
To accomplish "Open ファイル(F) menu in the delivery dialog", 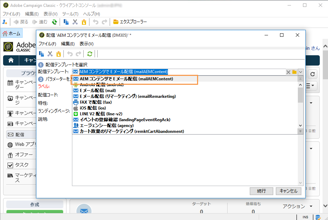I will [x=47, y=44].
